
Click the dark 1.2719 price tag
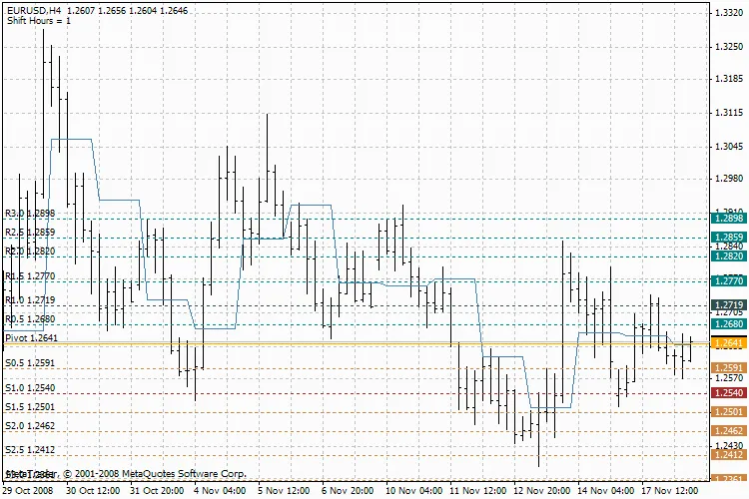coord(728,304)
